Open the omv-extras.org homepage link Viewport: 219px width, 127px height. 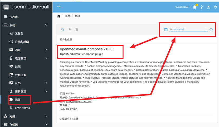click(79, 101)
